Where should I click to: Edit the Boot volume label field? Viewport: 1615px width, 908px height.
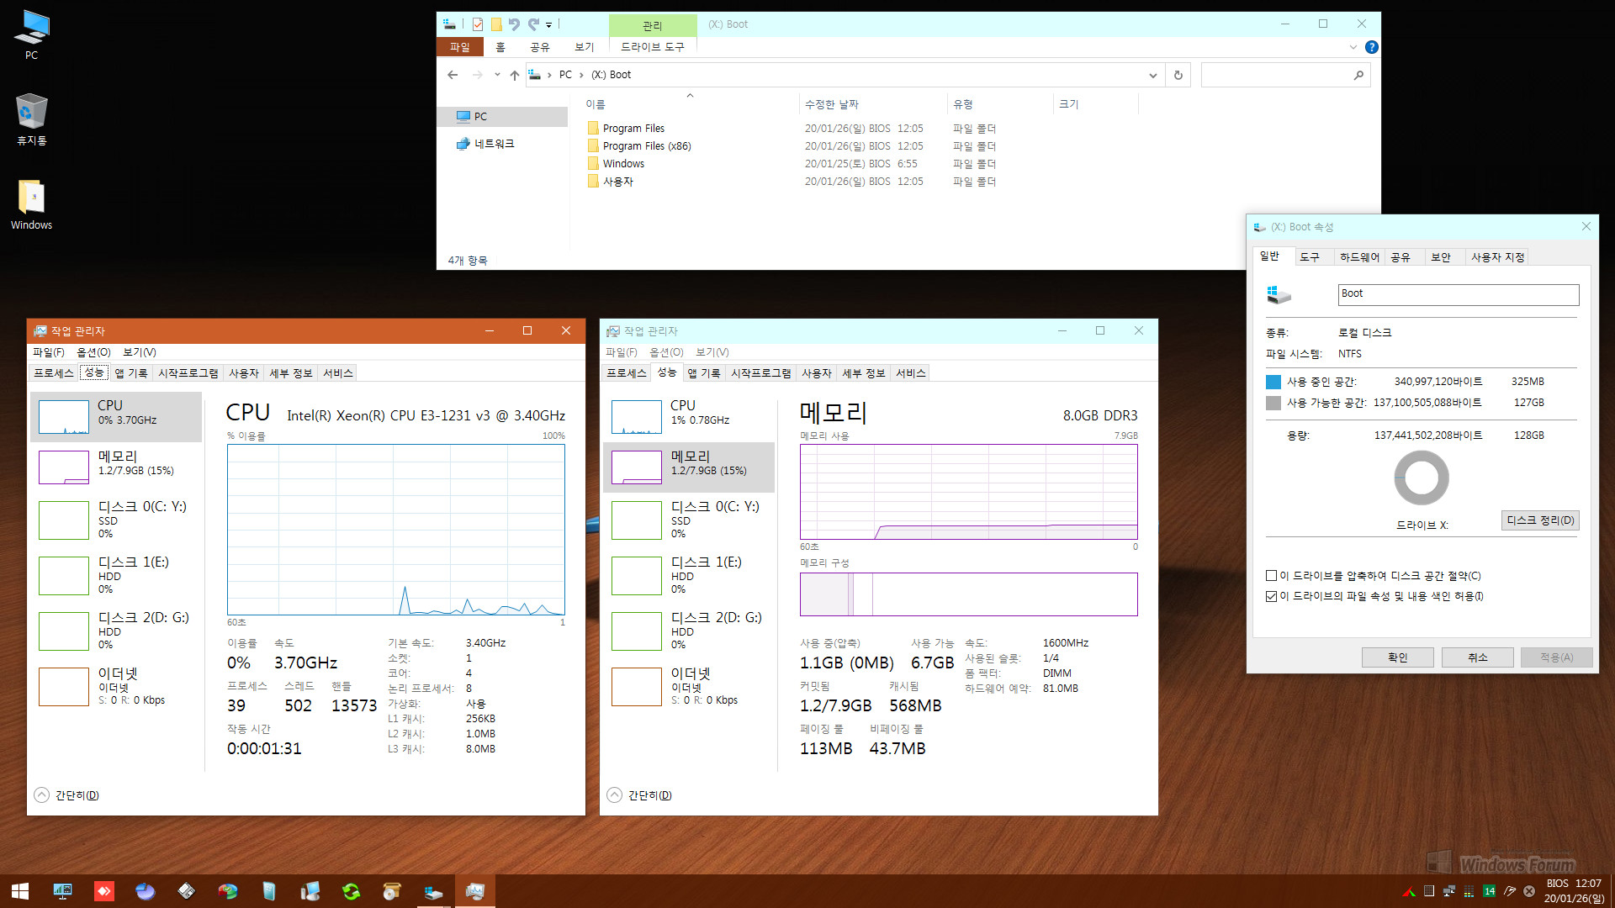coord(1458,294)
